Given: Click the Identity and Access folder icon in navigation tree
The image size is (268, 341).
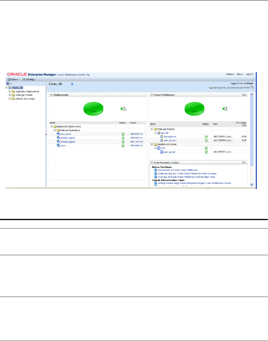Looking at the screenshot, I should pyautogui.click(x=13, y=99).
